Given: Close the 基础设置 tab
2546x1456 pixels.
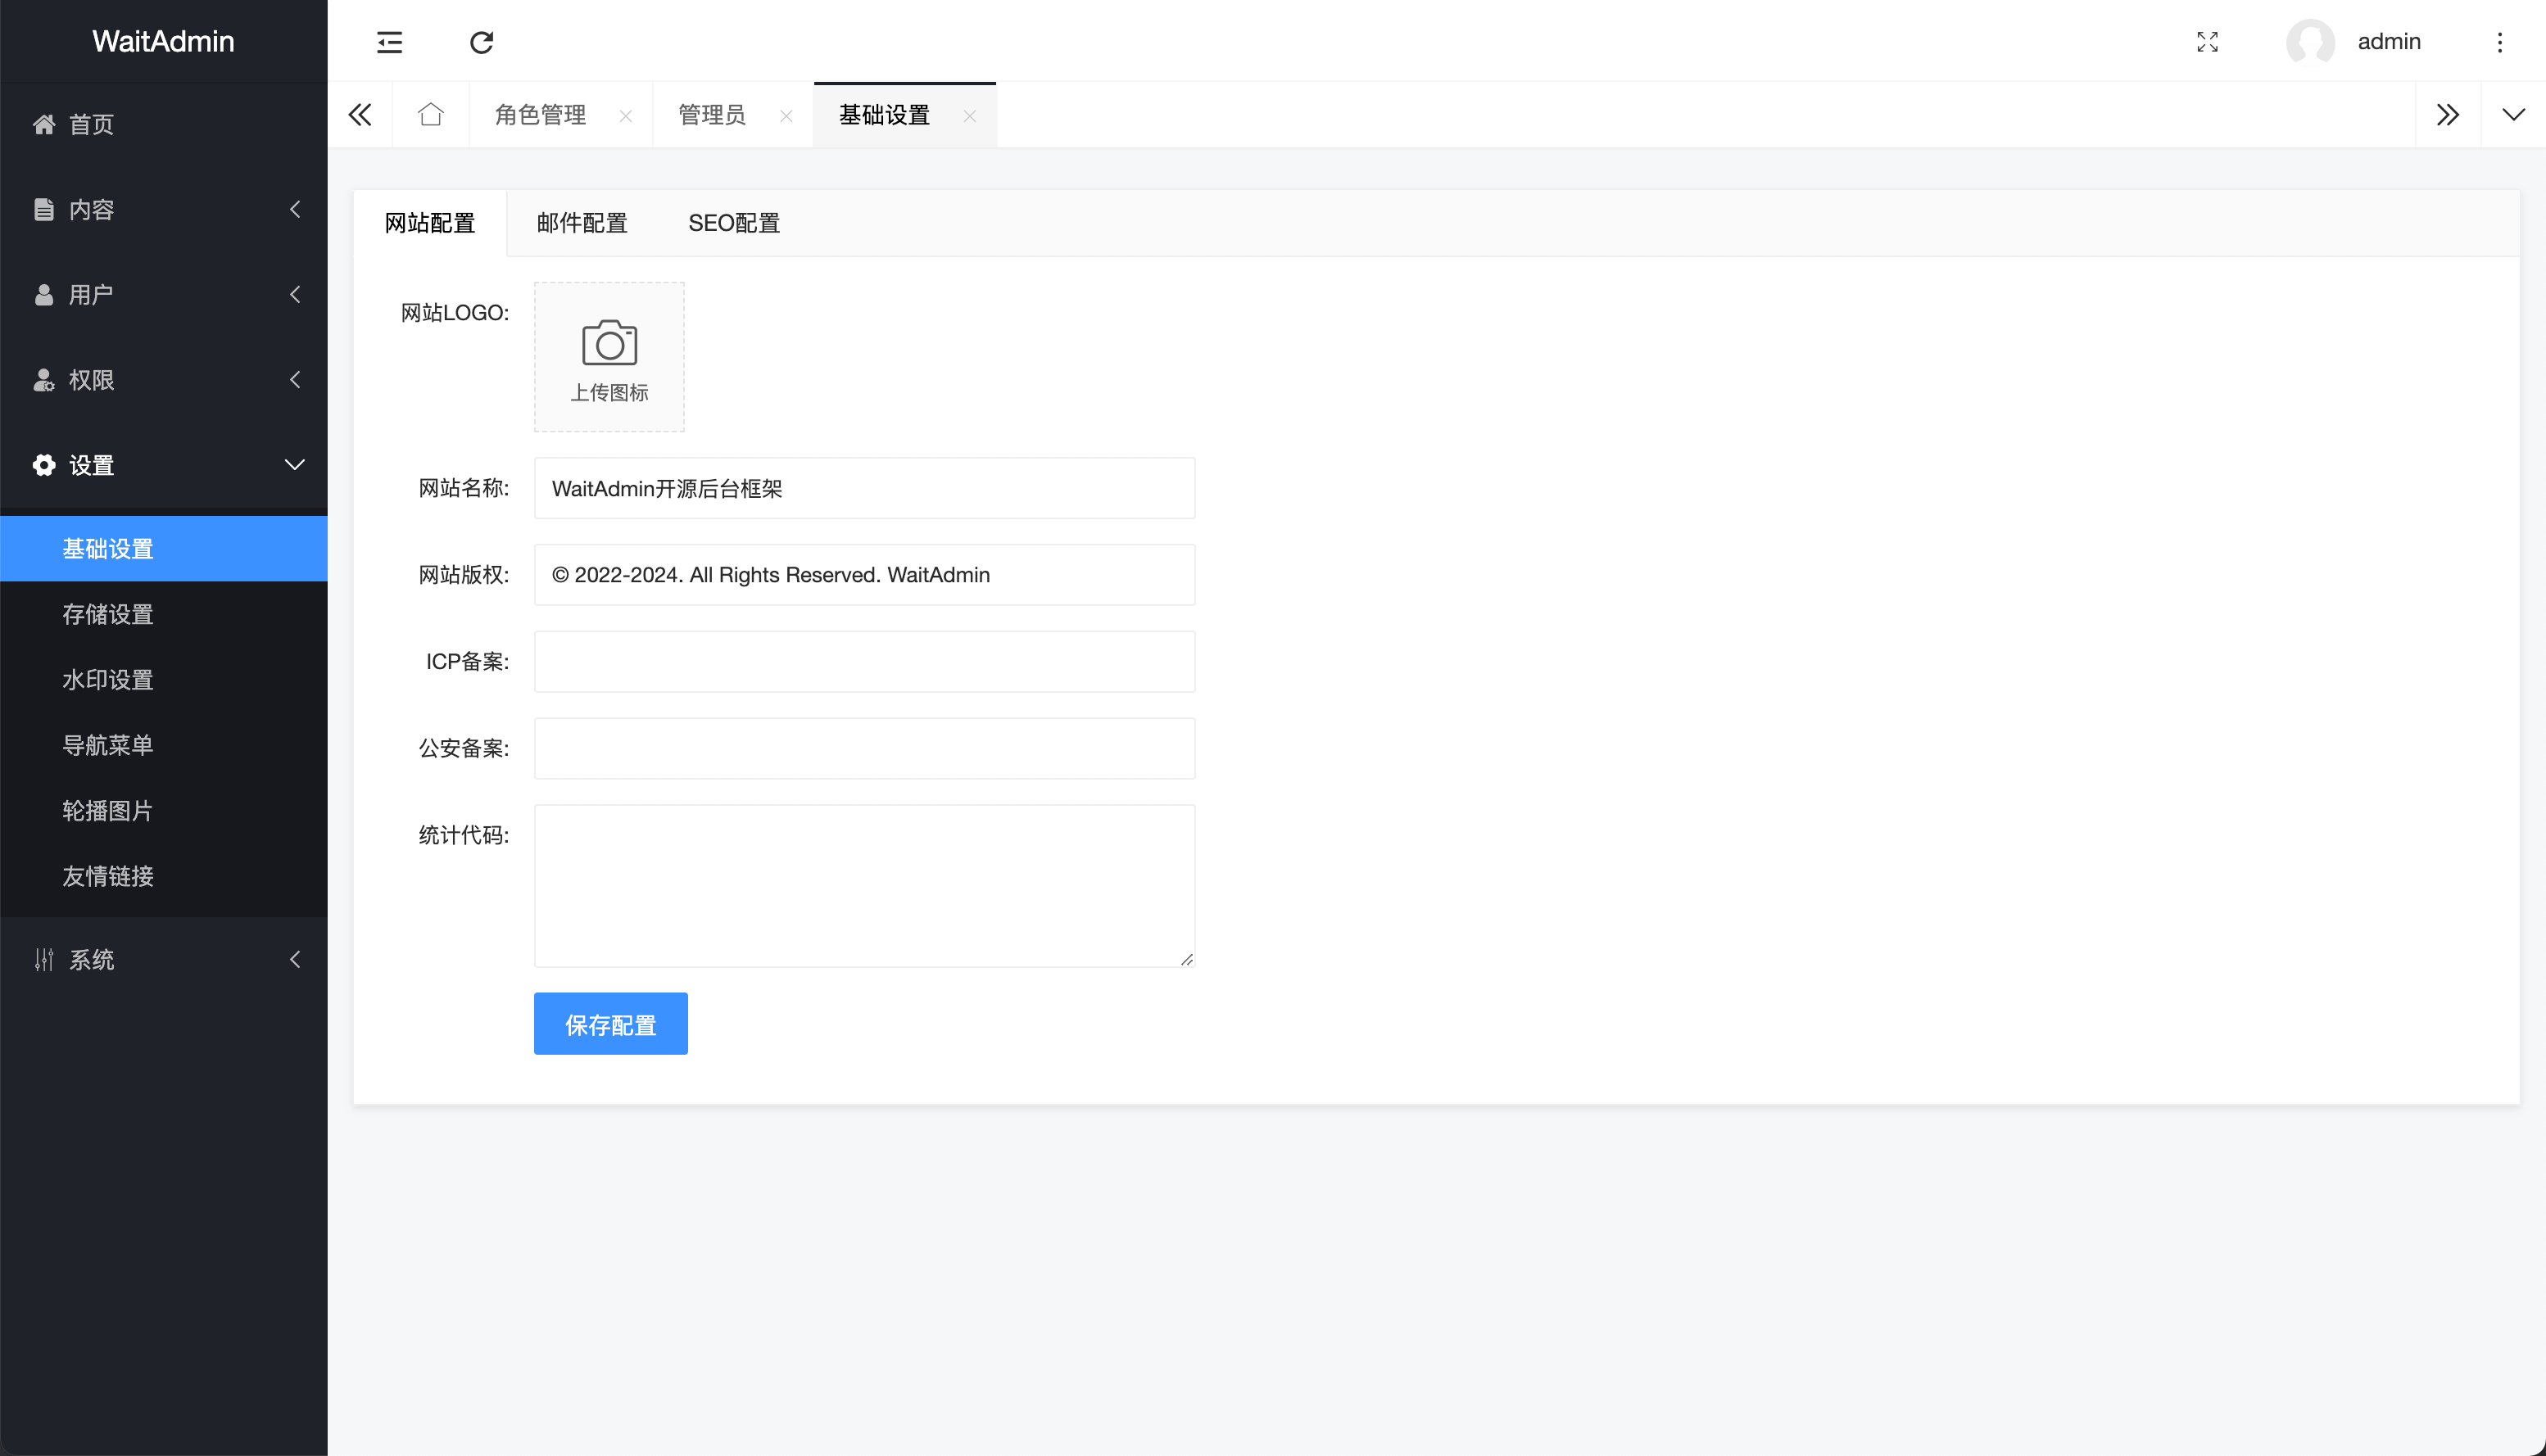Looking at the screenshot, I should coord(969,115).
